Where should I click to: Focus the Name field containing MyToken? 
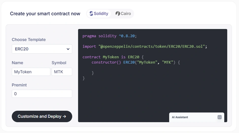(x=31, y=72)
